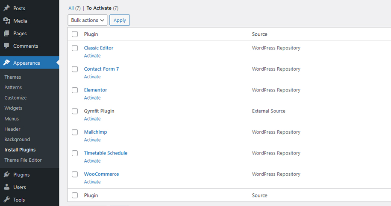Viewport: 391px width, 206px height.
Task: Select the Elementor row checkbox
Action: pyautogui.click(x=75, y=90)
